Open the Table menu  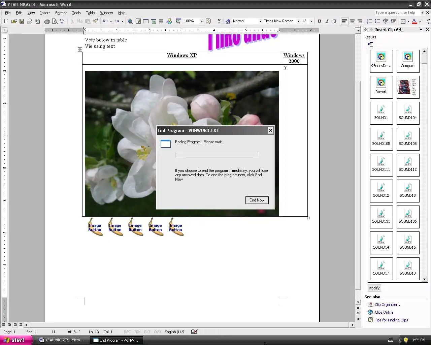[x=90, y=13]
